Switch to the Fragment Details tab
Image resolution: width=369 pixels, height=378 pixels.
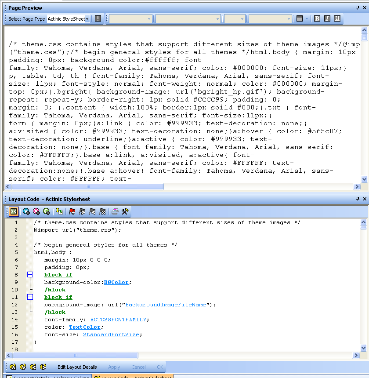tap(46, 376)
